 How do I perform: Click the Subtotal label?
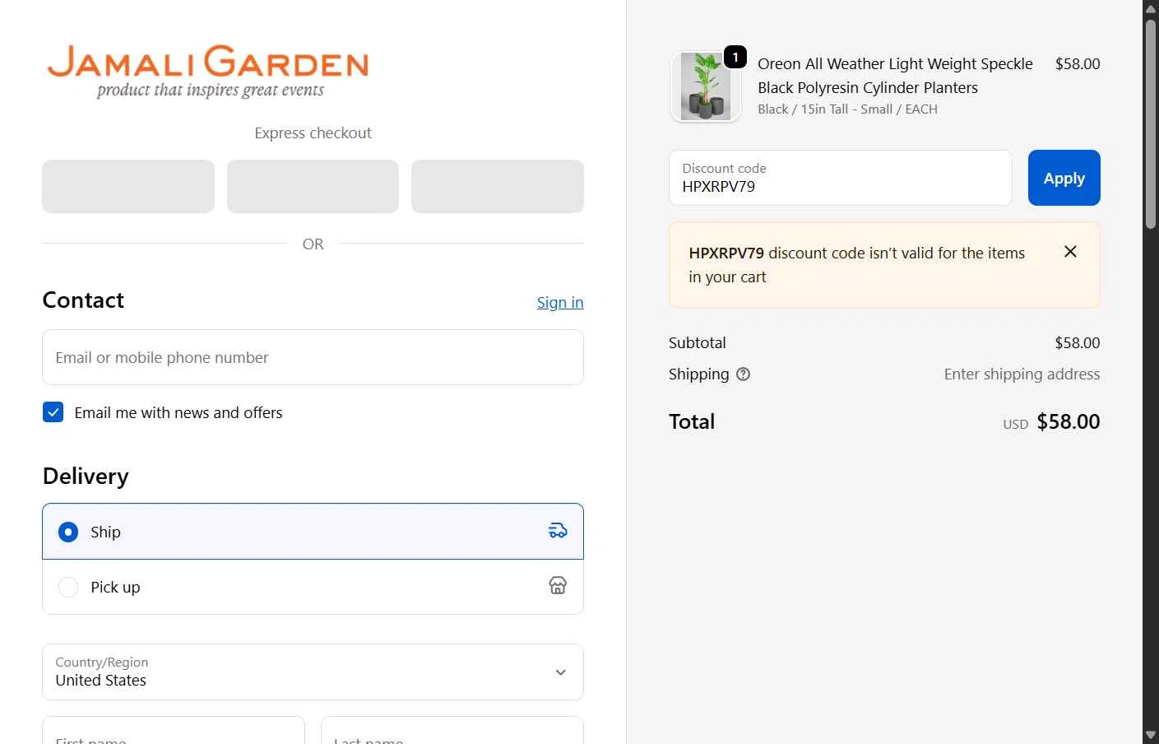698,343
